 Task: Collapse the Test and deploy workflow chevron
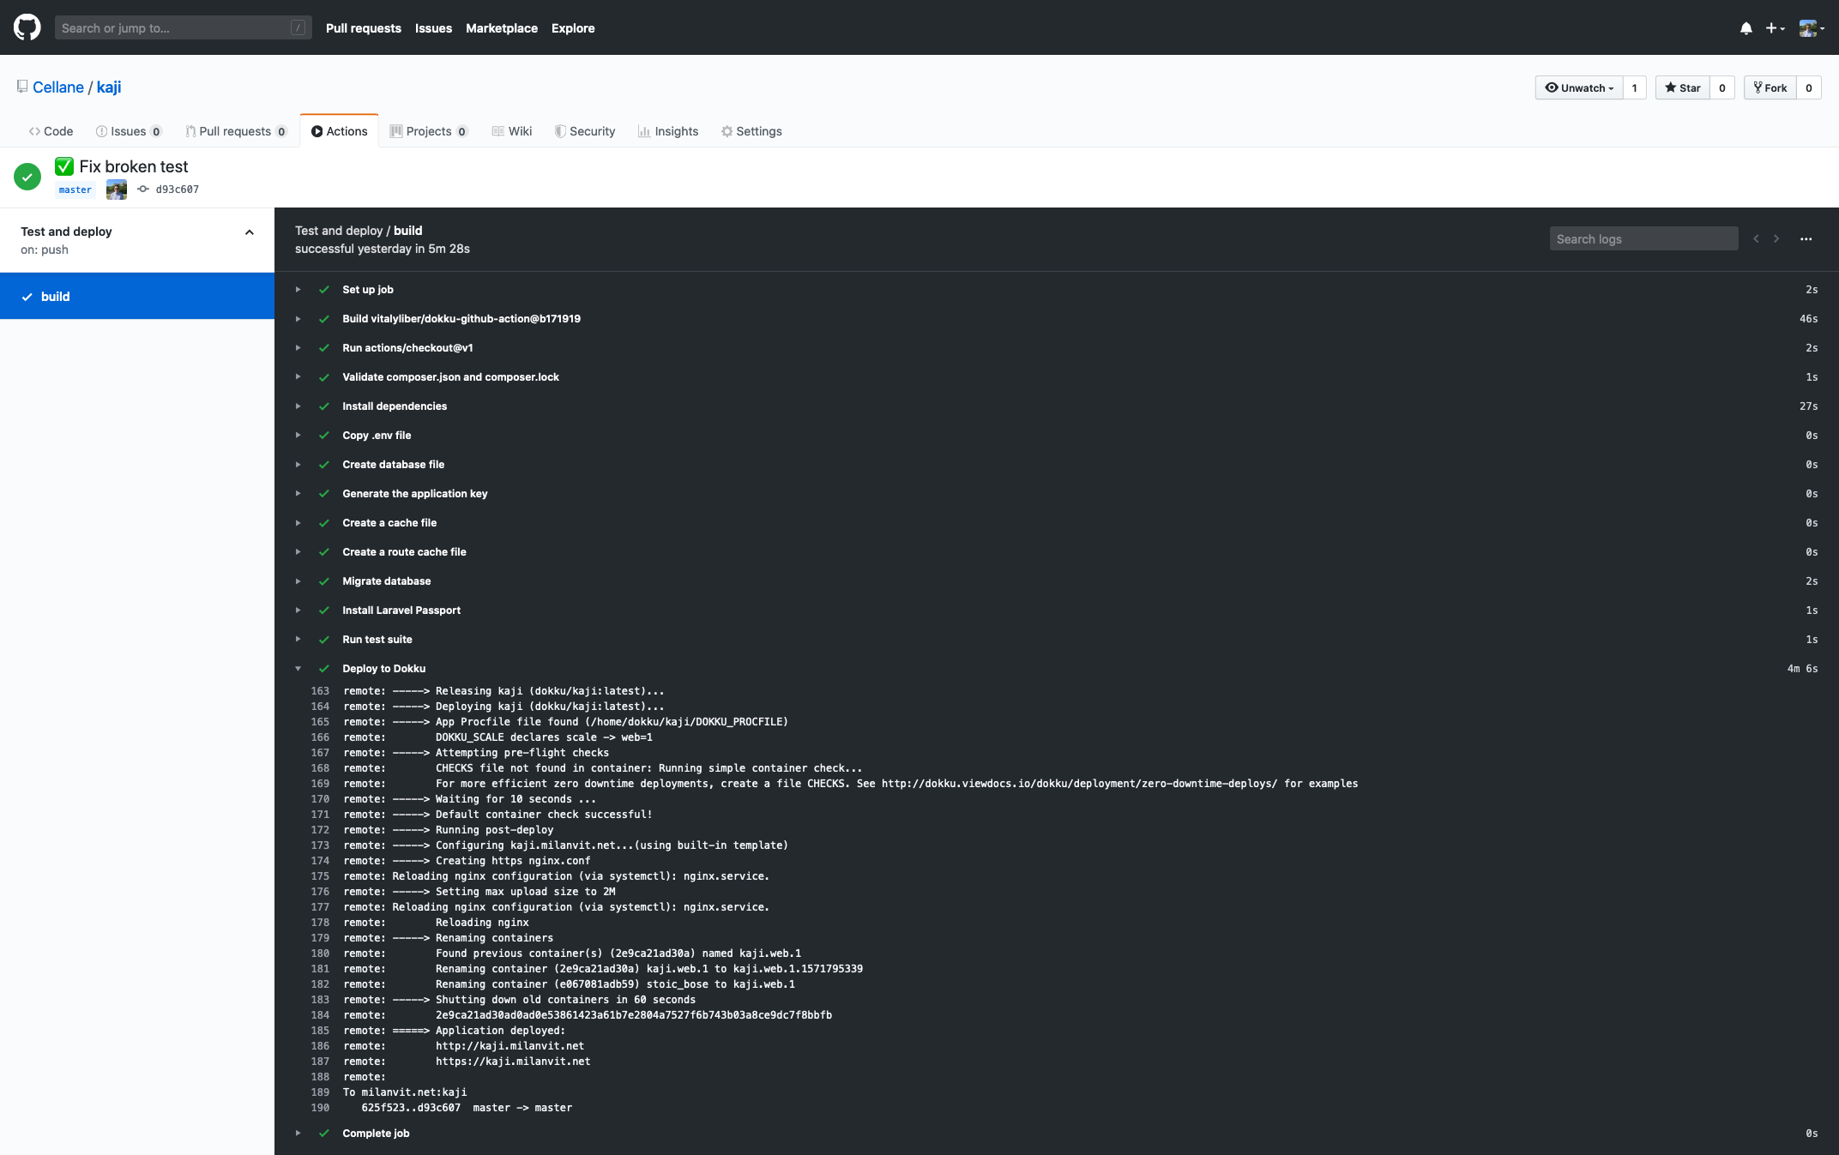pyautogui.click(x=250, y=232)
